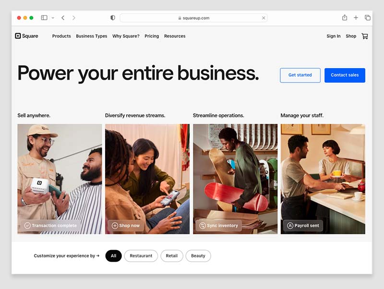Open the shopping cart icon
384x289 pixels.
(x=365, y=36)
